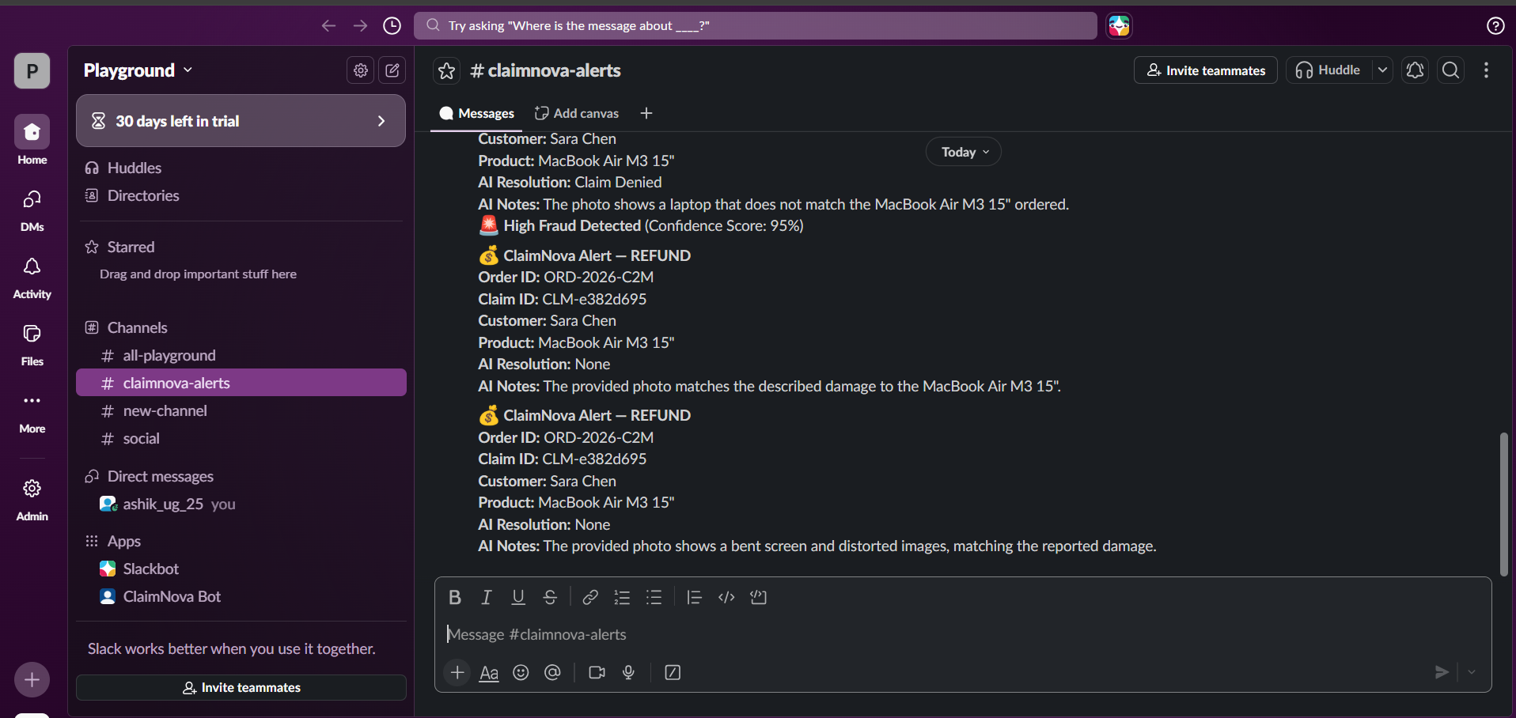Open the 30 days left in trial banner
Viewport: 1516px width, 718px height.
point(241,121)
